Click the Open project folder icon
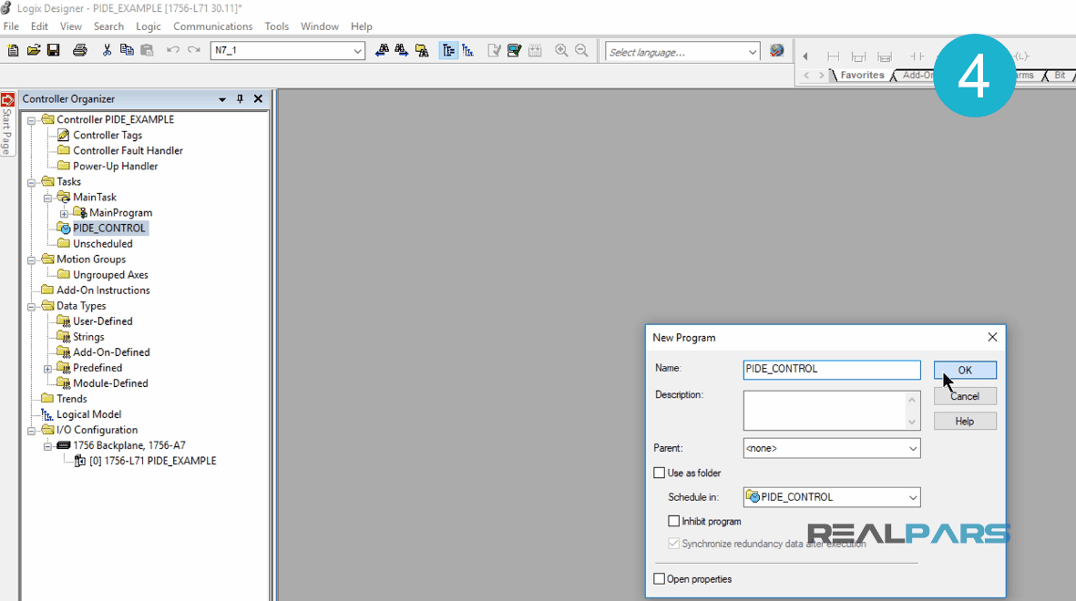 click(33, 50)
